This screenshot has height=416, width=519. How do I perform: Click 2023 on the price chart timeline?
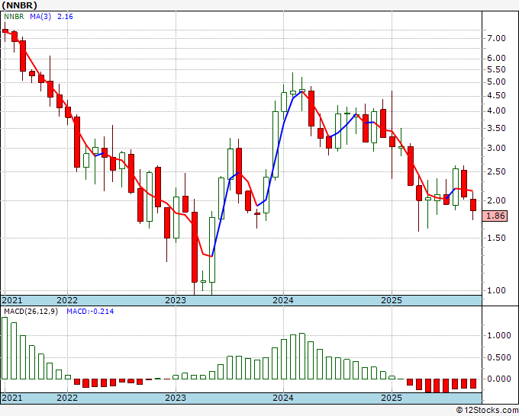pos(176,300)
